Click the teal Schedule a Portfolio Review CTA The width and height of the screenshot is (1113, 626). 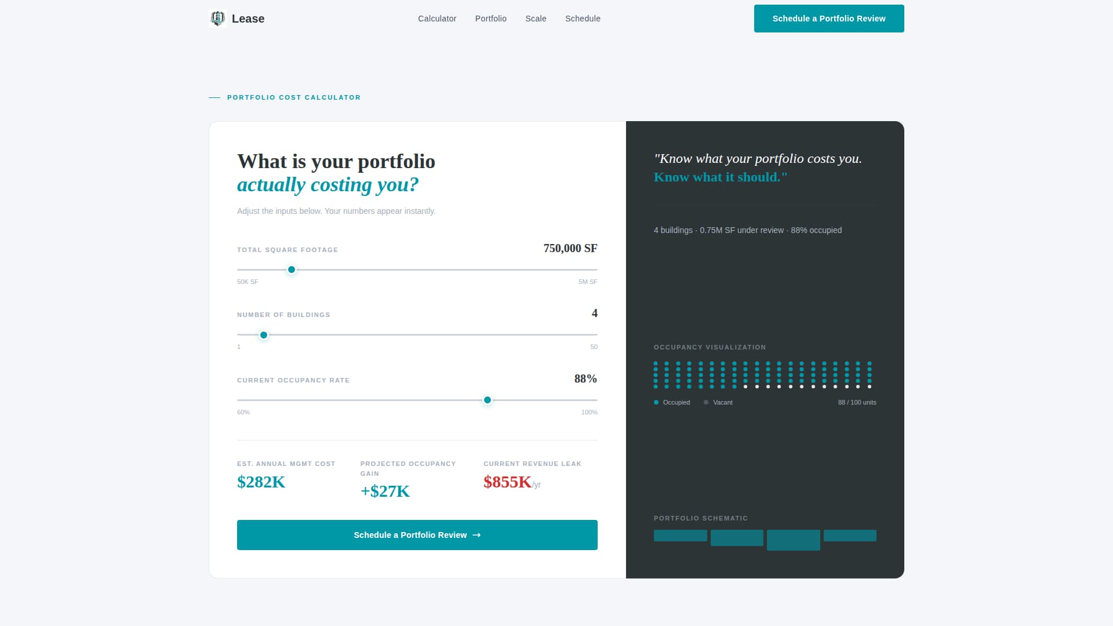tap(417, 535)
